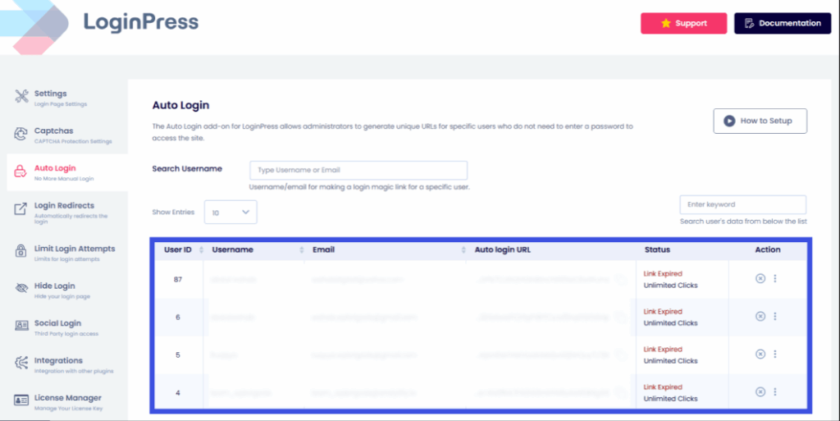The height and width of the screenshot is (421, 840).
Task: Click the Enter keyword search field
Action: coord(742,204)
